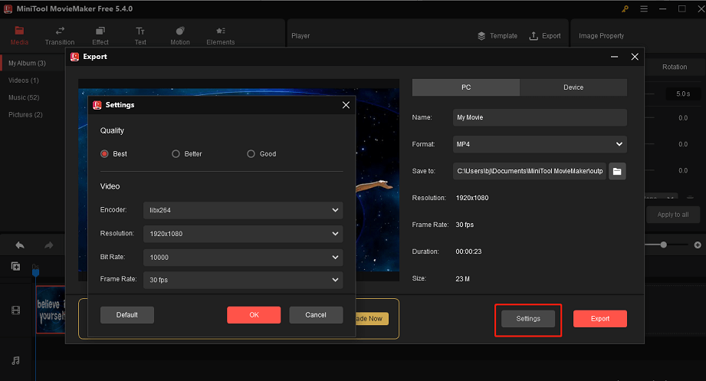Screen dimensions: 706x381
Task: Click the add track icon on timeline
Action: pyautogui.click(x=15, y=266)
